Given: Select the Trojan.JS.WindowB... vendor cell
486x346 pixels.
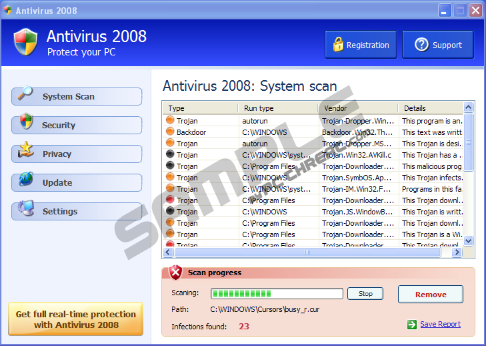Looking at the screenshot, I should click(357, 212).
